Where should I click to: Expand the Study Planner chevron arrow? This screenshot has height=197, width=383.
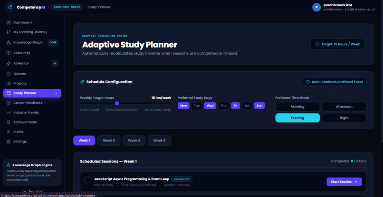56,93
